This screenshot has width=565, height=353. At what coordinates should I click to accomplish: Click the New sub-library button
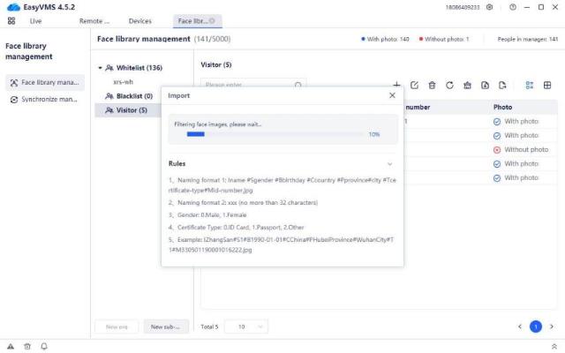166,327
